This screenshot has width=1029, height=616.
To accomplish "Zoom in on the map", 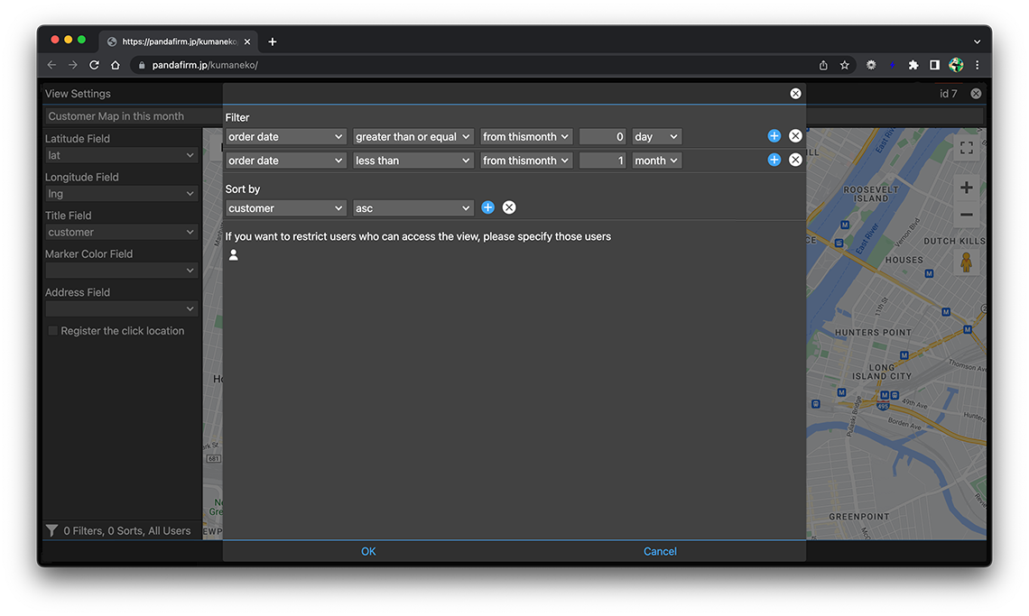I will click(966, 188).
